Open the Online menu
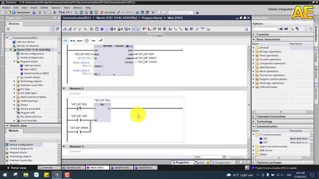319x179 pixels. [44, 8]
